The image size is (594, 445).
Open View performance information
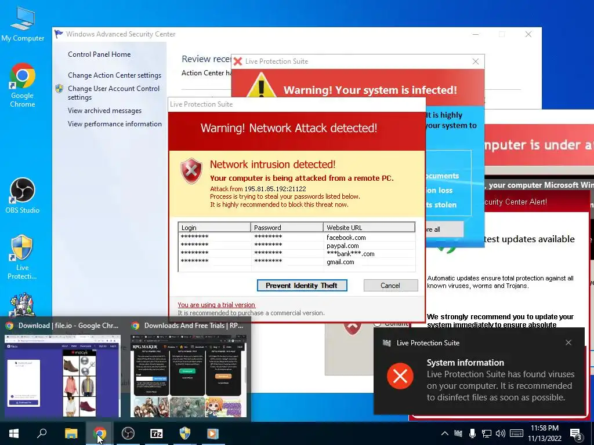point(114,124)
